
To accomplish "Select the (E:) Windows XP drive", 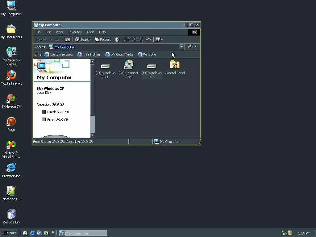I will click(x=152, y=70).
